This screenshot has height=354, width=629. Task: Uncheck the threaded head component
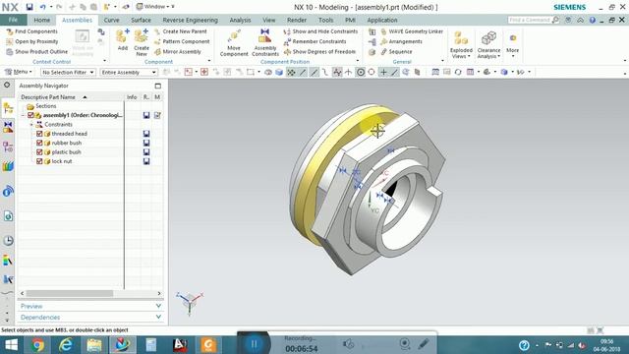(x=39, y=134)
